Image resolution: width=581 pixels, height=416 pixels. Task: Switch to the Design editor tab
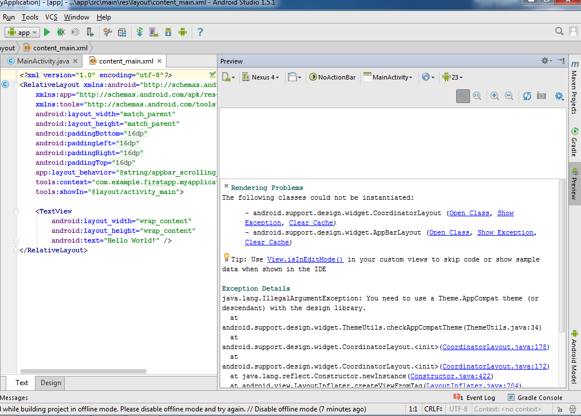[x=50, y=383]
